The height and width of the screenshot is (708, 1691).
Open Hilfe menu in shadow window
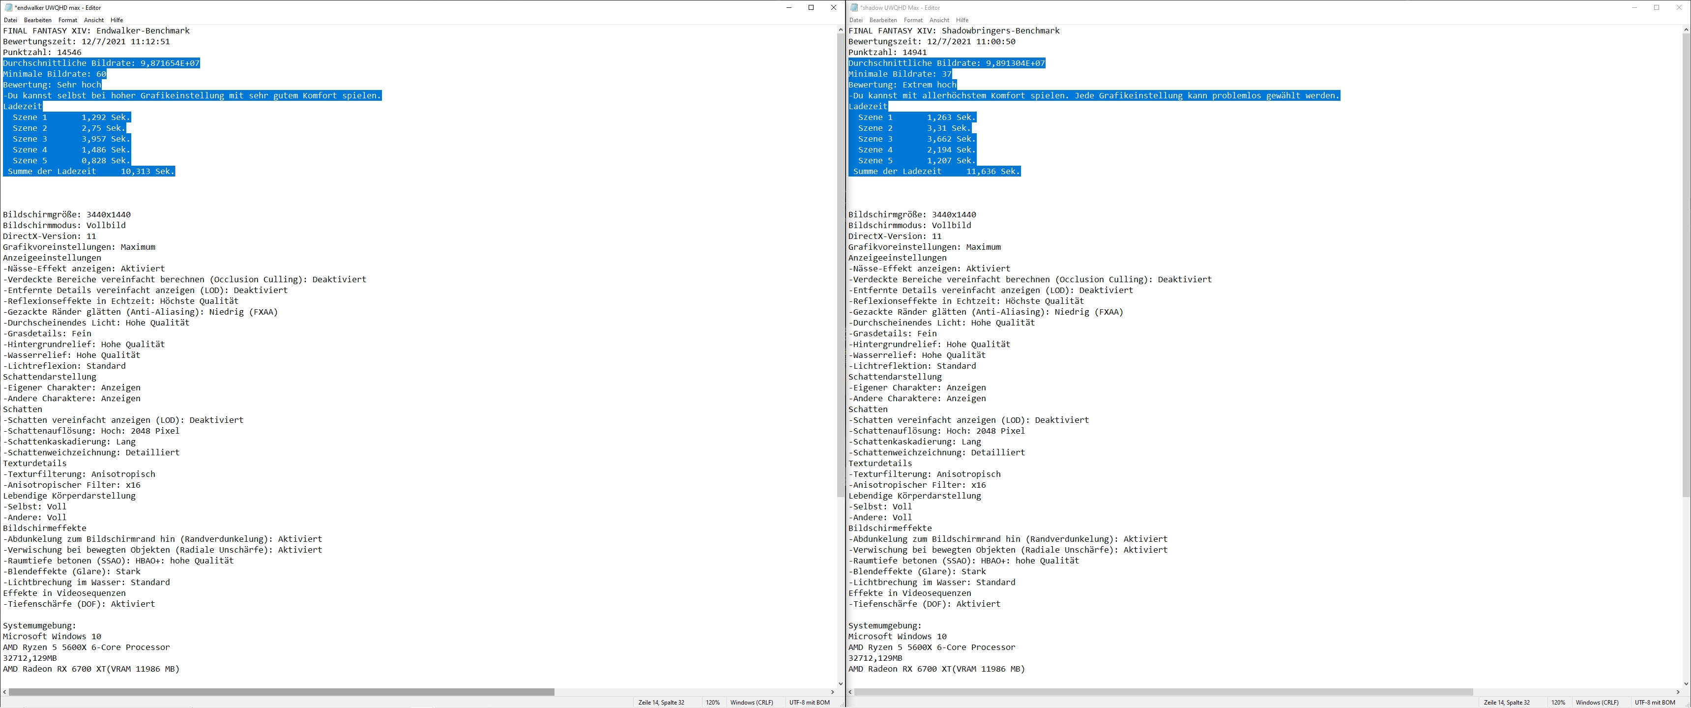tap(962, 20)
